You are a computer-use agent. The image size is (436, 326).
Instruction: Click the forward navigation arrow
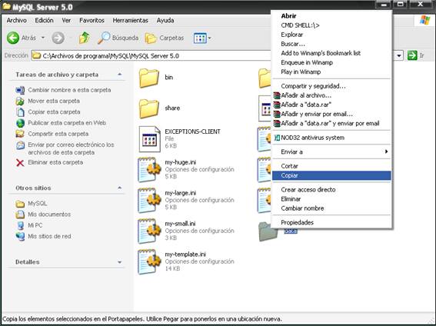coord(58,38)
